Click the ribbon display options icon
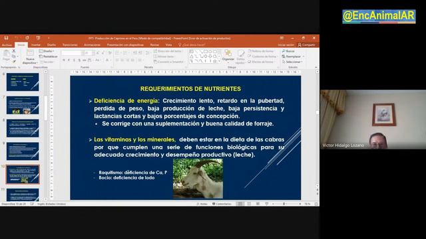Screen dimensions: 426x239 point(282,39)
